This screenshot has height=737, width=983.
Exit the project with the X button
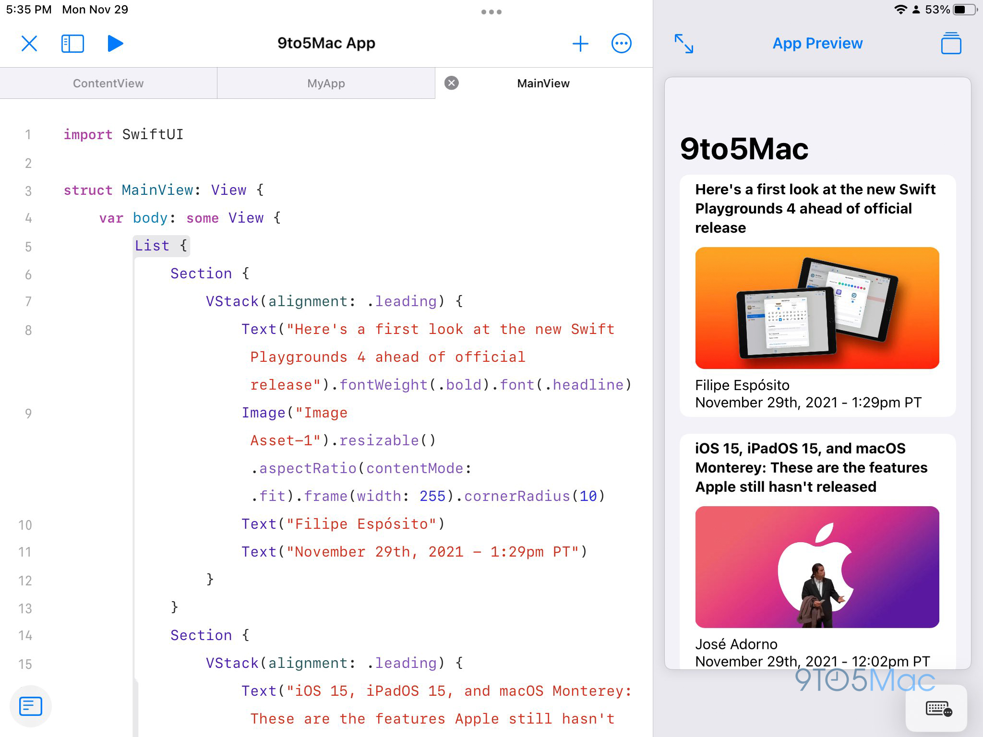pyautogui.click(x=29, y=43)
